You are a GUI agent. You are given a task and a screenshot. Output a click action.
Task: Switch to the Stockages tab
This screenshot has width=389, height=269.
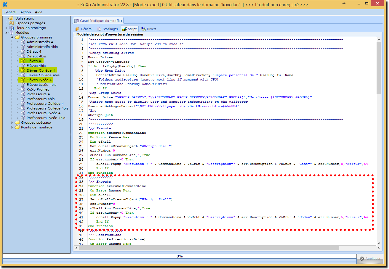[108, 29]
